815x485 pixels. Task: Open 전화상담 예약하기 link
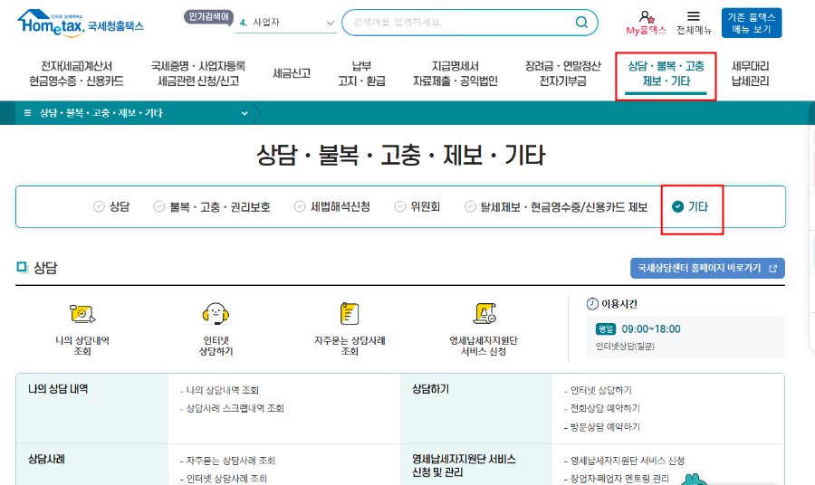(x=605, y=408)
